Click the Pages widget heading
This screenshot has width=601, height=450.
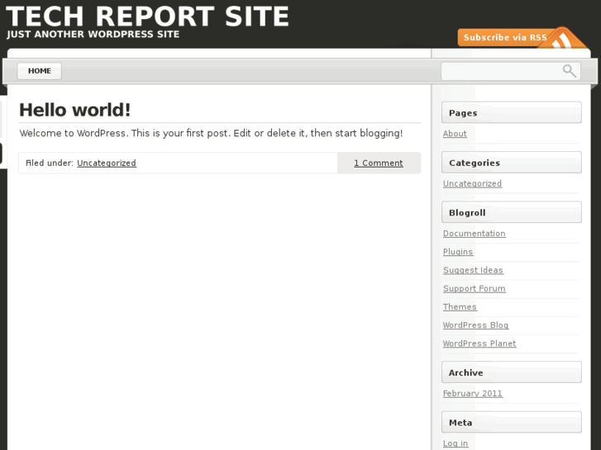click(512, 112)
